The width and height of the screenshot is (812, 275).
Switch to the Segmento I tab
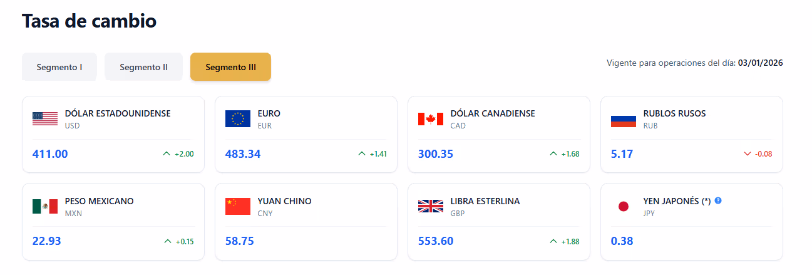[59, 66]
